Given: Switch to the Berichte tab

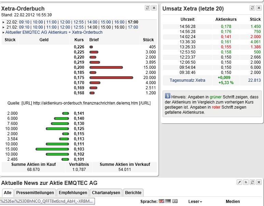Looking at the screenshot, I should point(133,193).
